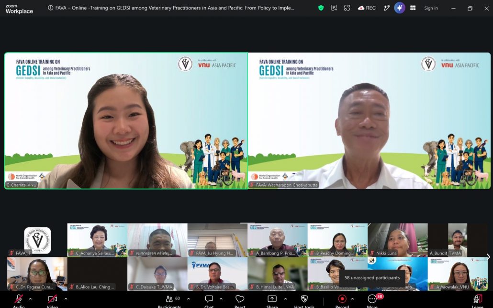Open the AI Companion sparkle button
493x308 pixels.
pos(400,8)
